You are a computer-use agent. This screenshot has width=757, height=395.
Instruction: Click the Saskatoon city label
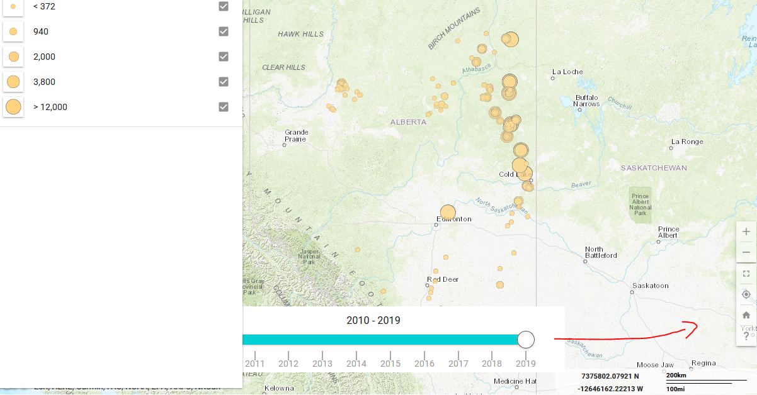tap(651, 286)
